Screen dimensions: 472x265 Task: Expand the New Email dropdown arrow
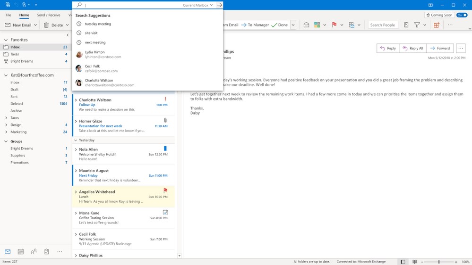pyautogui.click(x=35, y=25)
